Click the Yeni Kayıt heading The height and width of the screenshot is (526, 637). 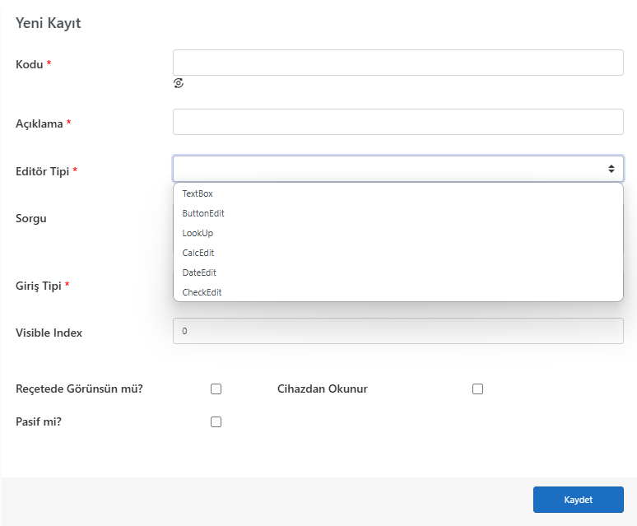(49, 23)
